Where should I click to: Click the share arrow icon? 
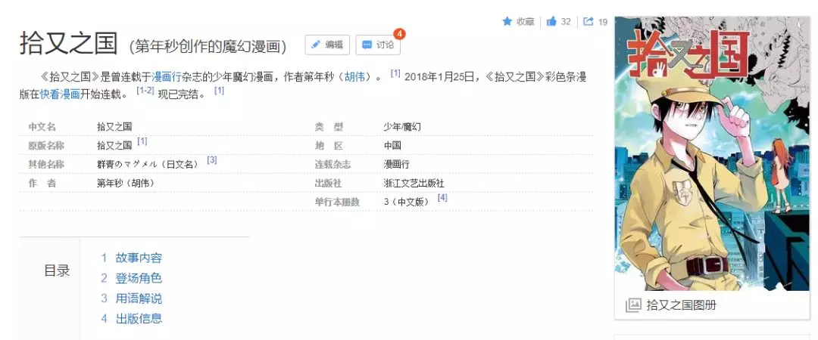pos(589,21)
